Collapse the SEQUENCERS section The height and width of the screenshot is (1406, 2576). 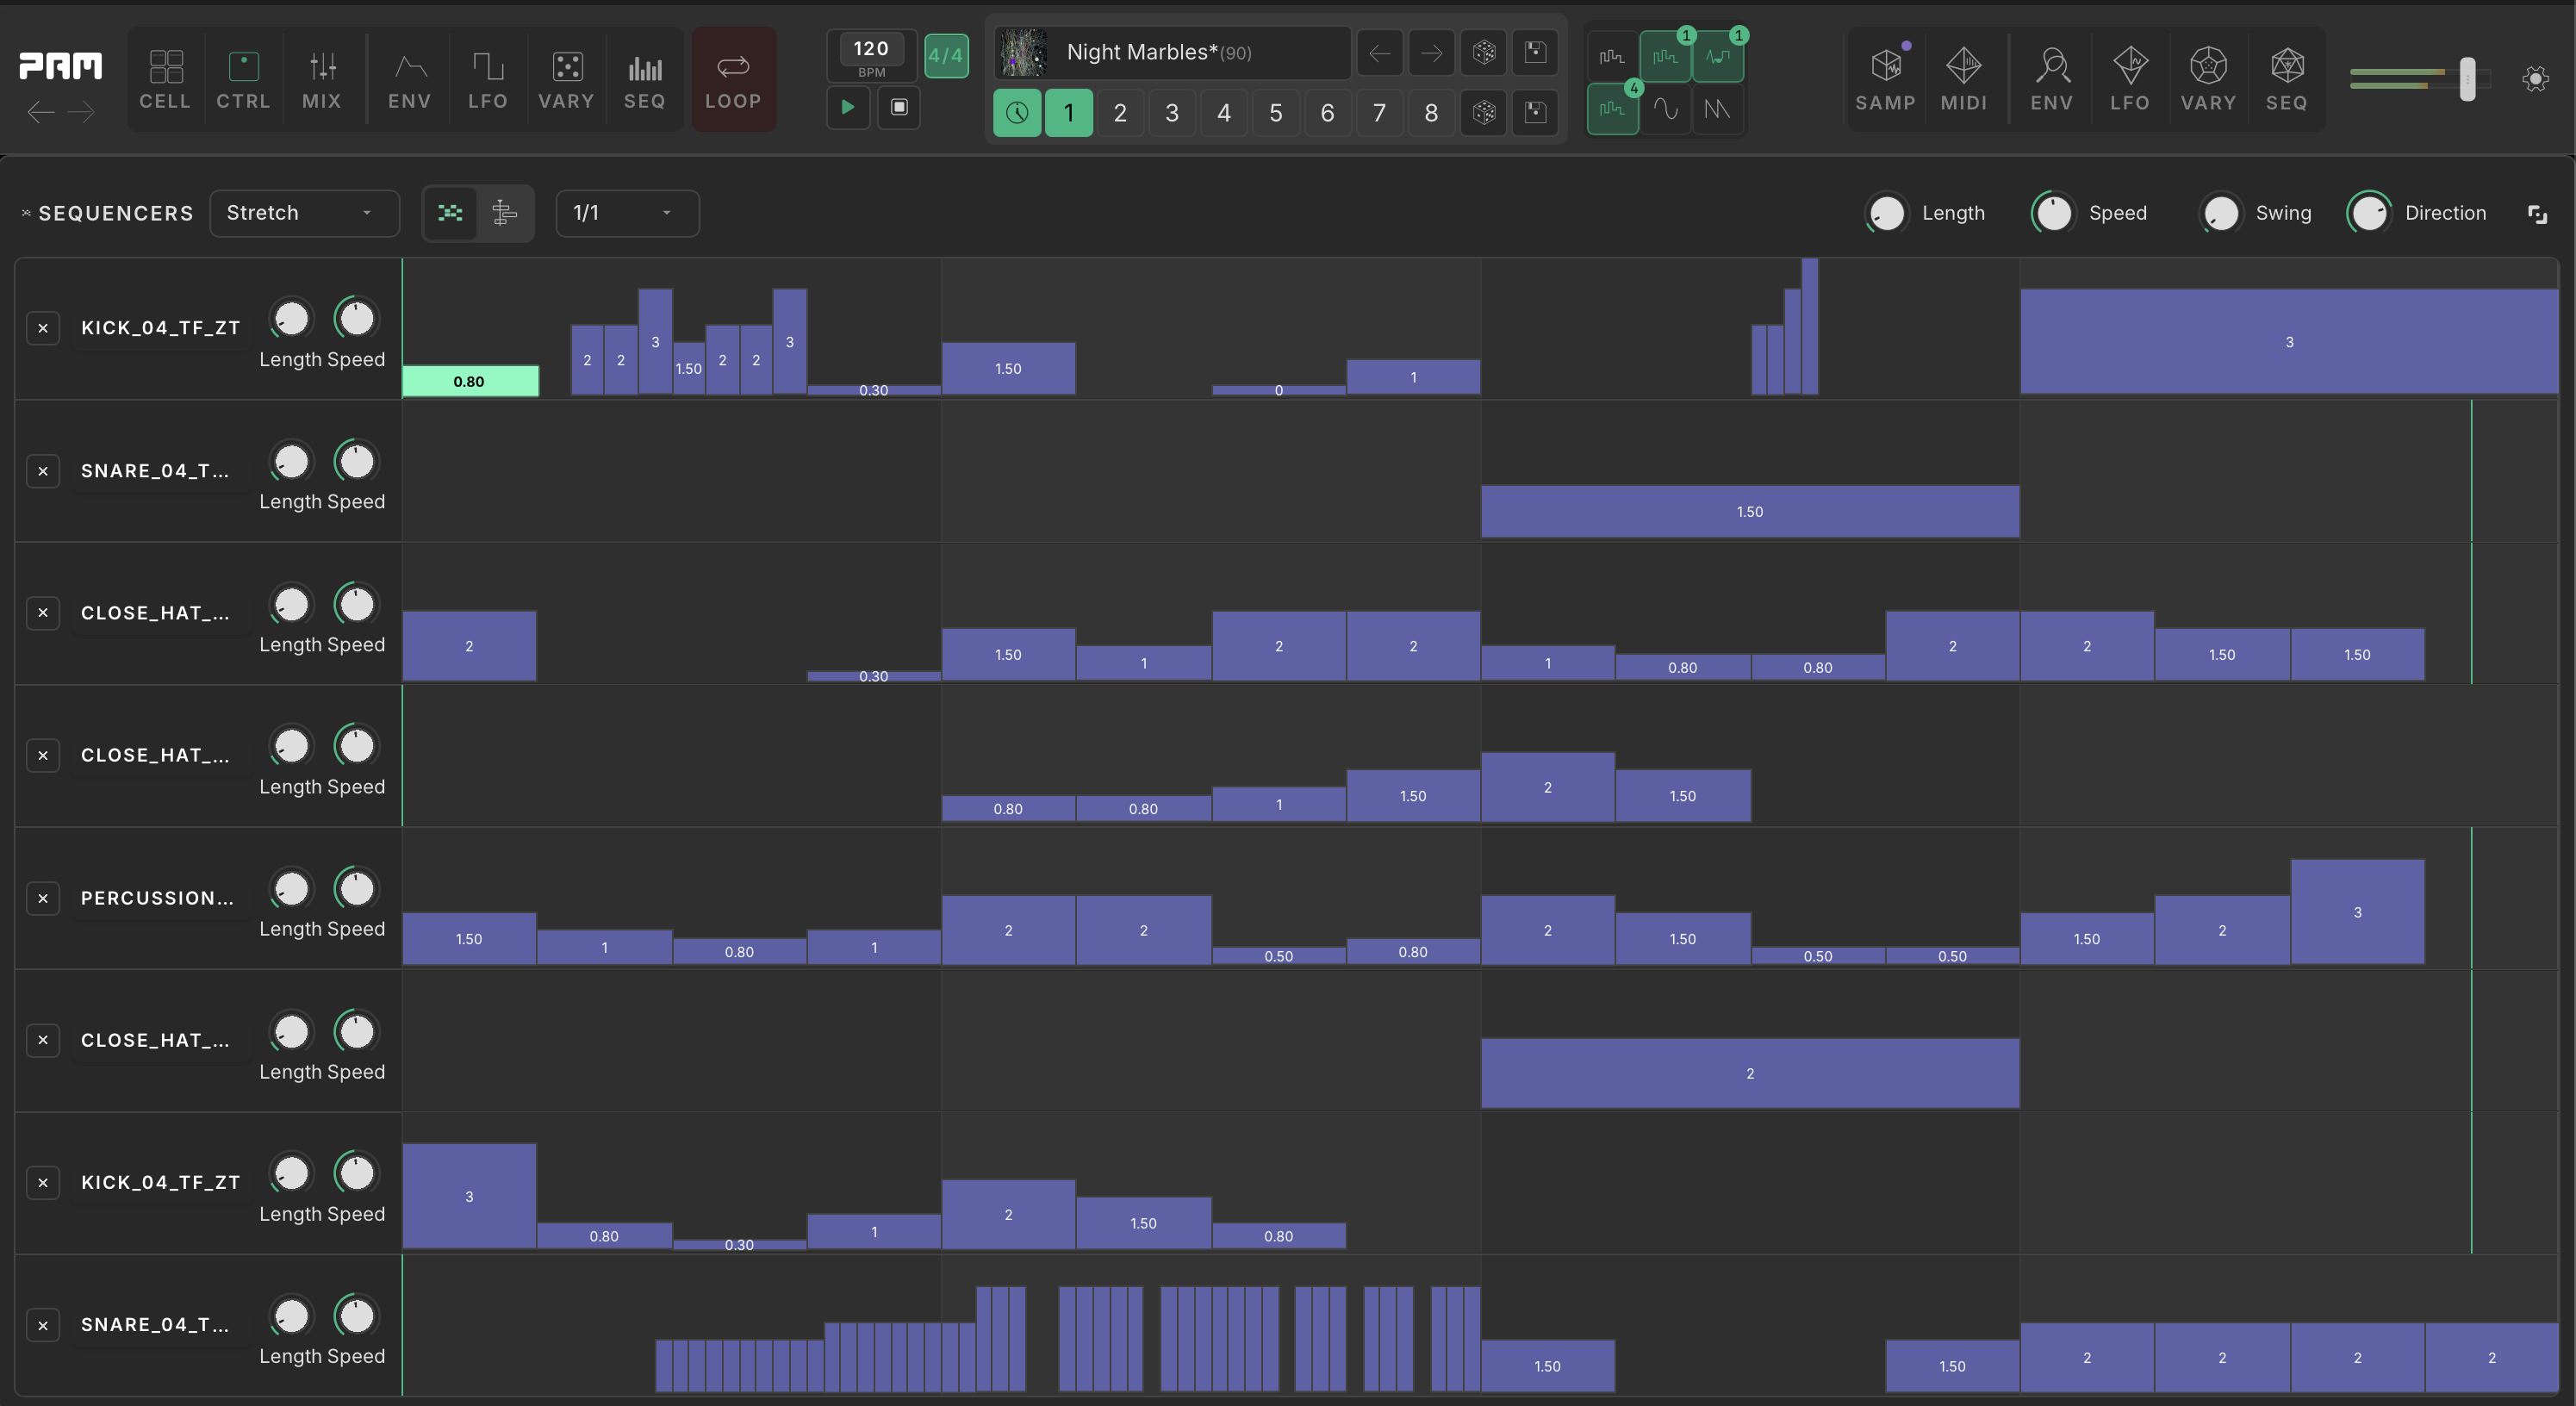(x=26, y=213)
